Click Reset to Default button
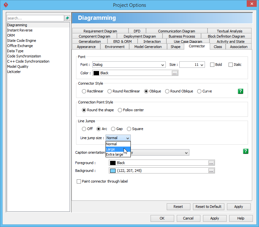The width and height of the screenshot is (259, 227). click(208, 207)
